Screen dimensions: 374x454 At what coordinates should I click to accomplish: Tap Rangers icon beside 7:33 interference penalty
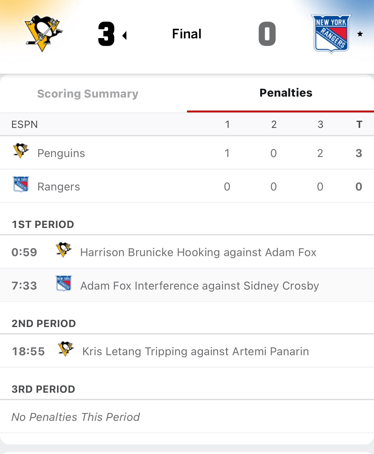coord(64,283)
